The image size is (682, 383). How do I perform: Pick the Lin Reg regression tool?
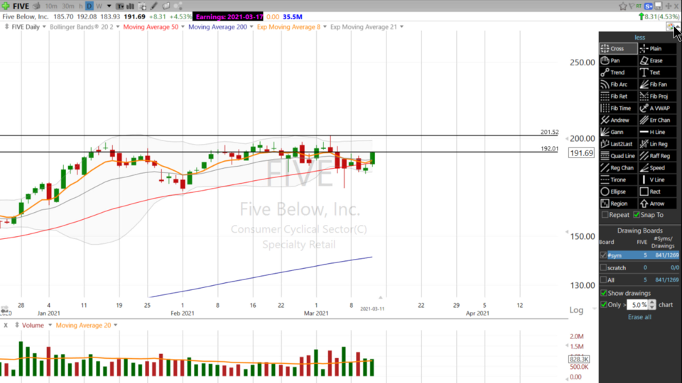(x=657, y=144)
